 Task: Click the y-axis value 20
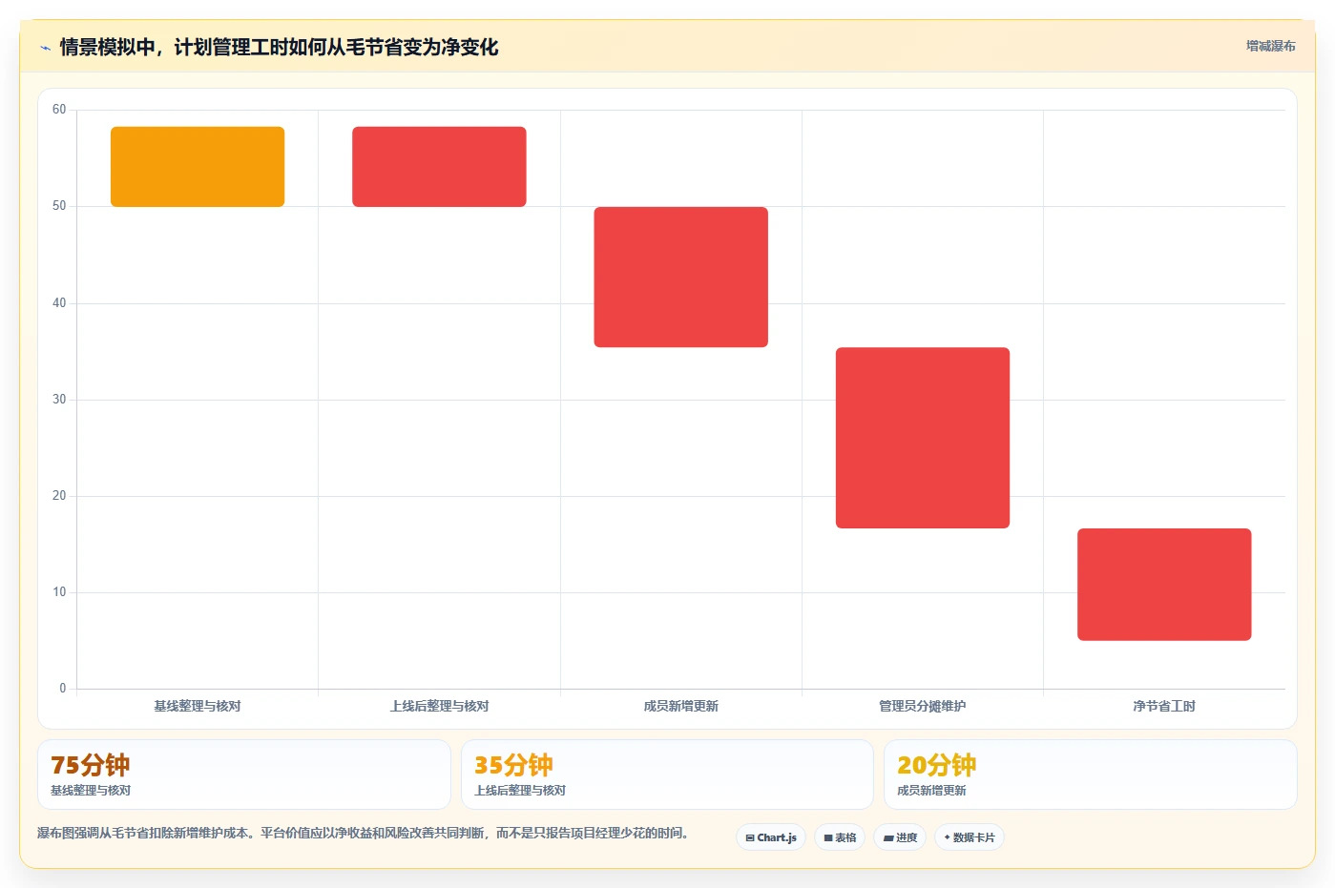point(59,496)
